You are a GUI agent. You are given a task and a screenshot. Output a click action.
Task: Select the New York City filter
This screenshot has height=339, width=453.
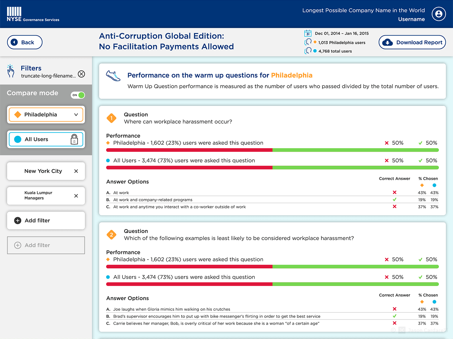pyautogui.click(x=43, y=171)
